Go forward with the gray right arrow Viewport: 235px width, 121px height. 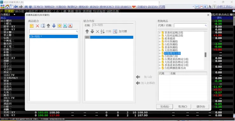21,7
